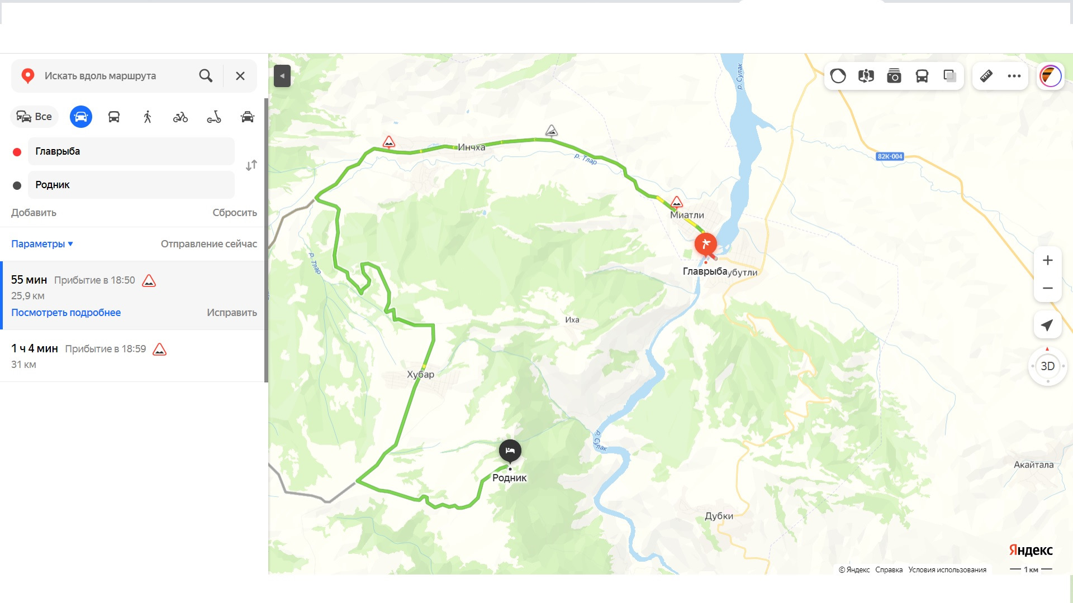This screenshot has width=1073, height=603.
Task: Click the Родник destination input field
Action: pos(131,185)
